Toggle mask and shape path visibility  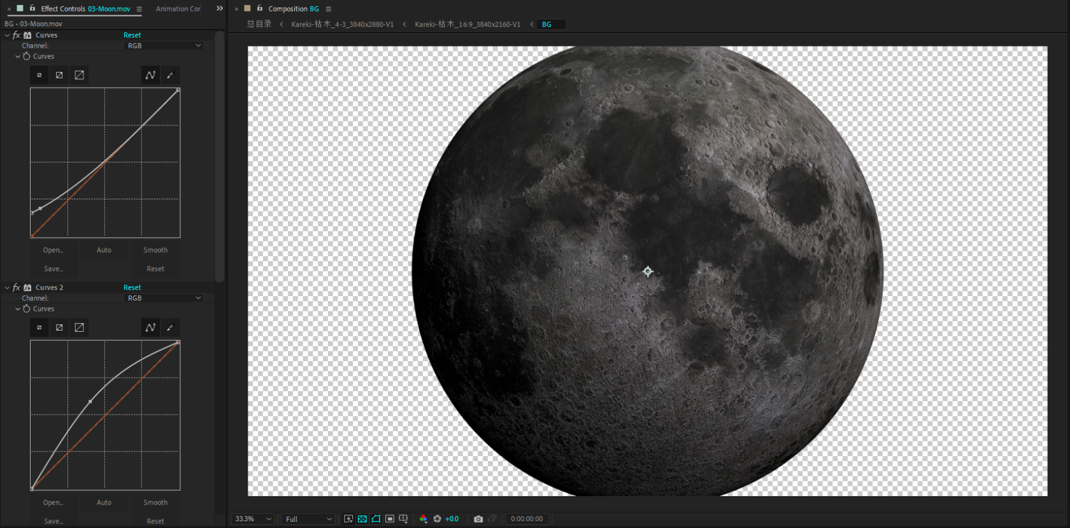pyautogui.click(x=376, y=519)
